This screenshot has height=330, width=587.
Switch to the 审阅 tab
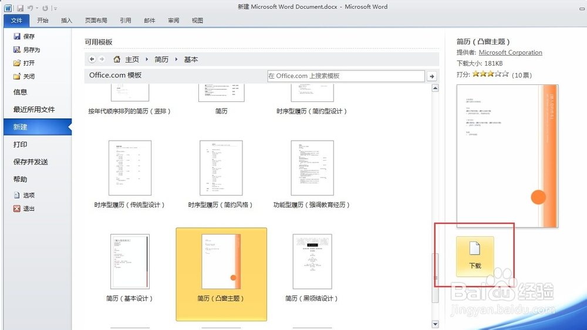(173, 21)
